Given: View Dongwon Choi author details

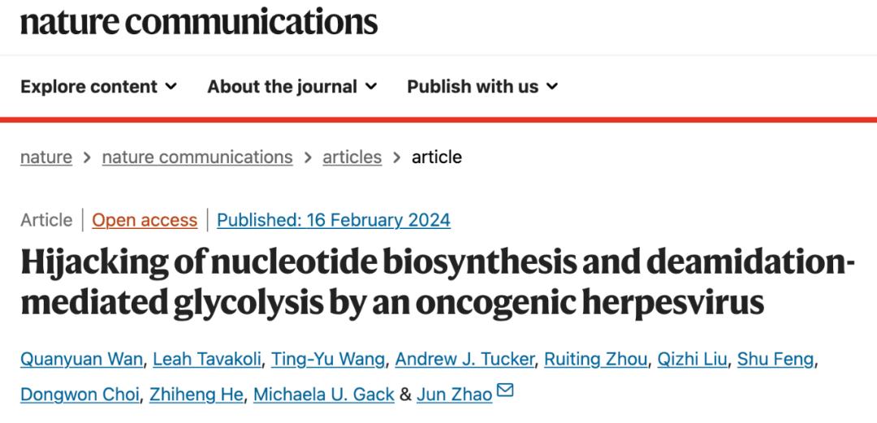Looking at the screenshot, I should click(x=80, y=395).
